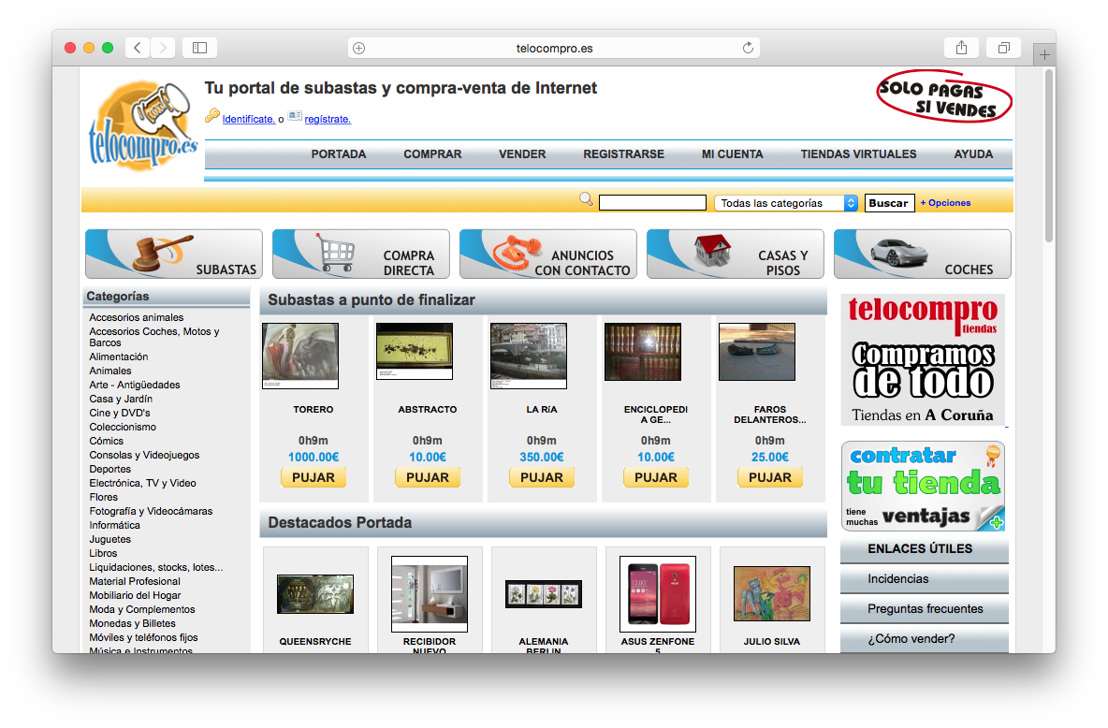Click the ID card icon beside regístrate
This screenshot has width=1108, height=728.
(295, 116)
